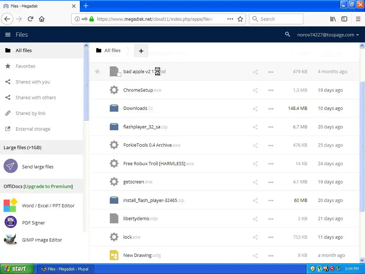The height and width of the screenshot is (274, 365).
Task: Click the 3:04 PM clock
Action: click(x=352, y=269)
